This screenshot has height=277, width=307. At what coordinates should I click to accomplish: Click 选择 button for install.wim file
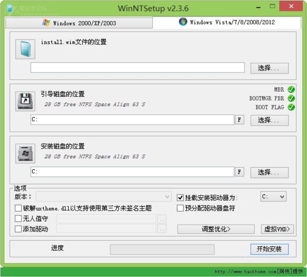(x=269, y=68)
